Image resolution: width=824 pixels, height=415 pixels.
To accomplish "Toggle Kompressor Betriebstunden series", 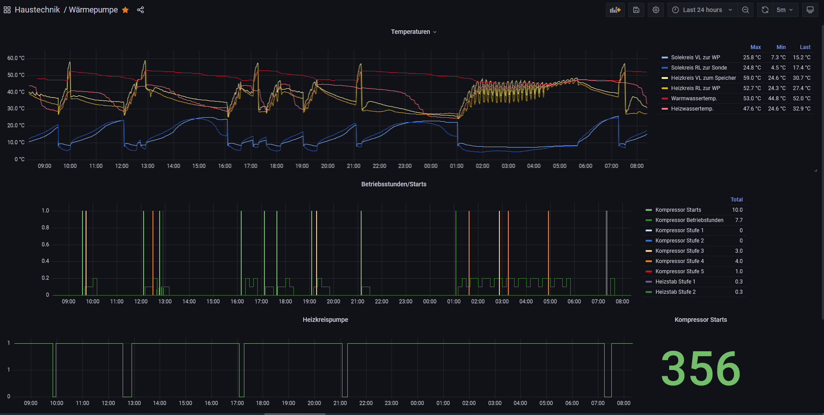I will pos(689,220).
